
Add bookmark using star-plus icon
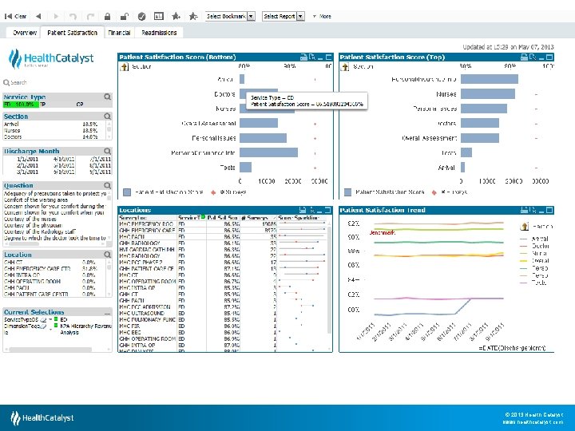(x=176, y=16)
